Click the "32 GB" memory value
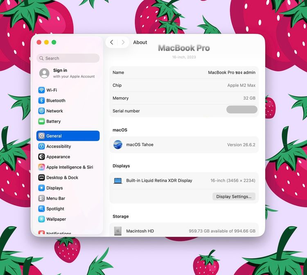307x275 pixels. coord(249,98)
